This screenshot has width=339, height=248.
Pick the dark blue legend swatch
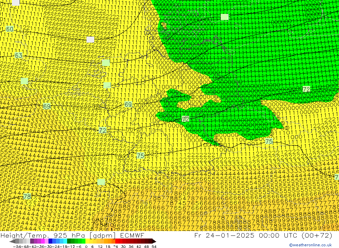50,241
